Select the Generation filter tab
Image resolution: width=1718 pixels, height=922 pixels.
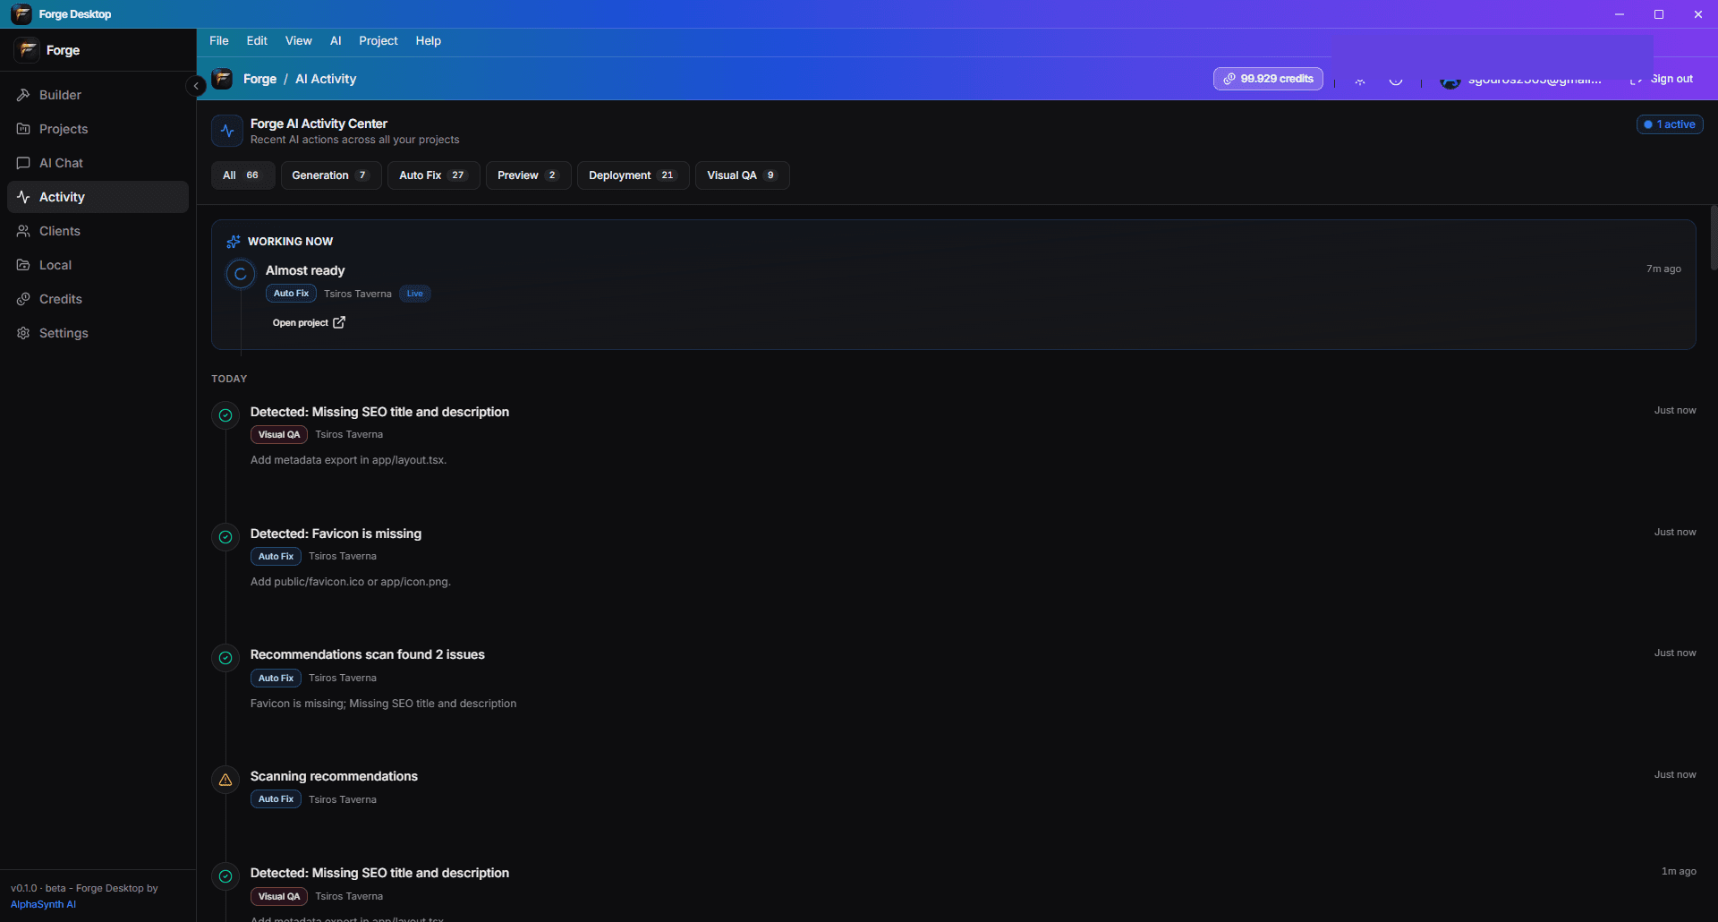pos(330,175)
